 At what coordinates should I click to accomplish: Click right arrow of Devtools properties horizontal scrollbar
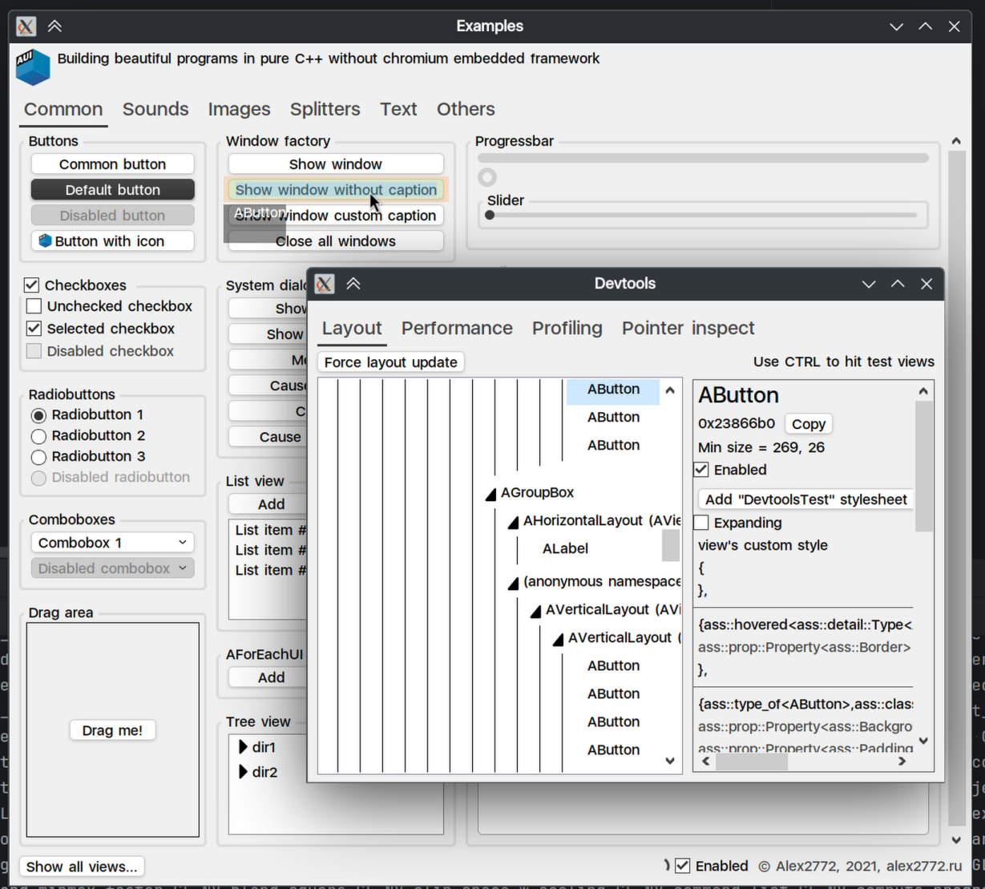[902, 762]
